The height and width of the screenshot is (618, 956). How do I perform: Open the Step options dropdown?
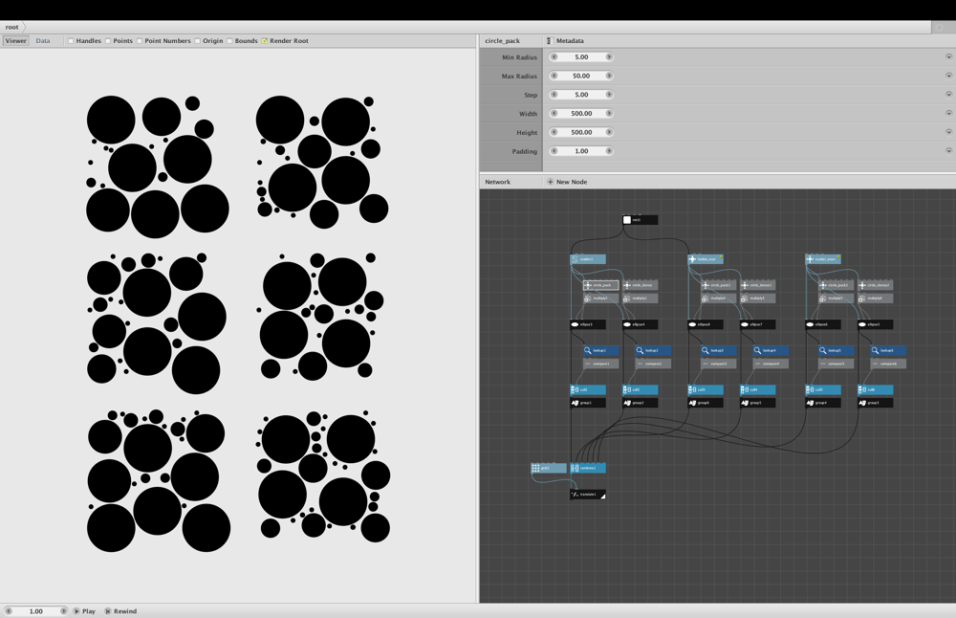coord(948,95)
